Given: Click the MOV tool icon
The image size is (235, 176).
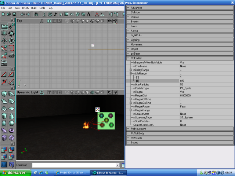Looking at the screenshot, I should [x=4, y=63].
